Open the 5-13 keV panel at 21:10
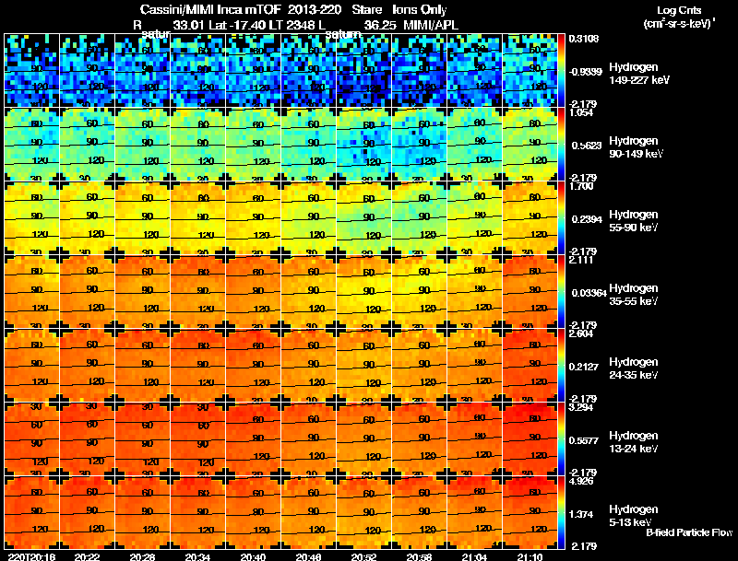This screenshot has width=738, height=561. [x=530, y=512]
